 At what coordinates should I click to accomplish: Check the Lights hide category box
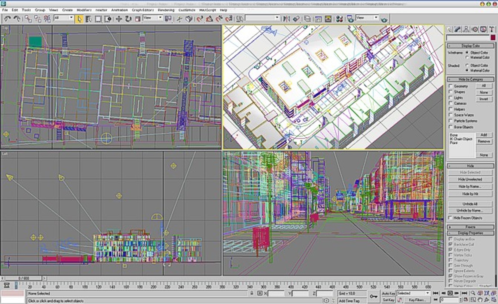point(450,98)
